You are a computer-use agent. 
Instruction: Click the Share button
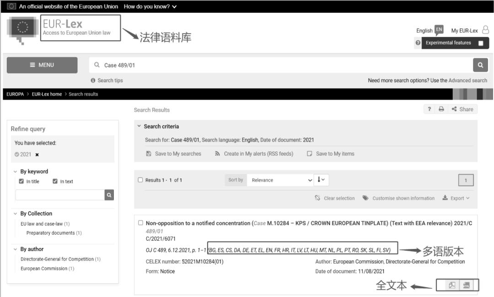pos(462,109)
